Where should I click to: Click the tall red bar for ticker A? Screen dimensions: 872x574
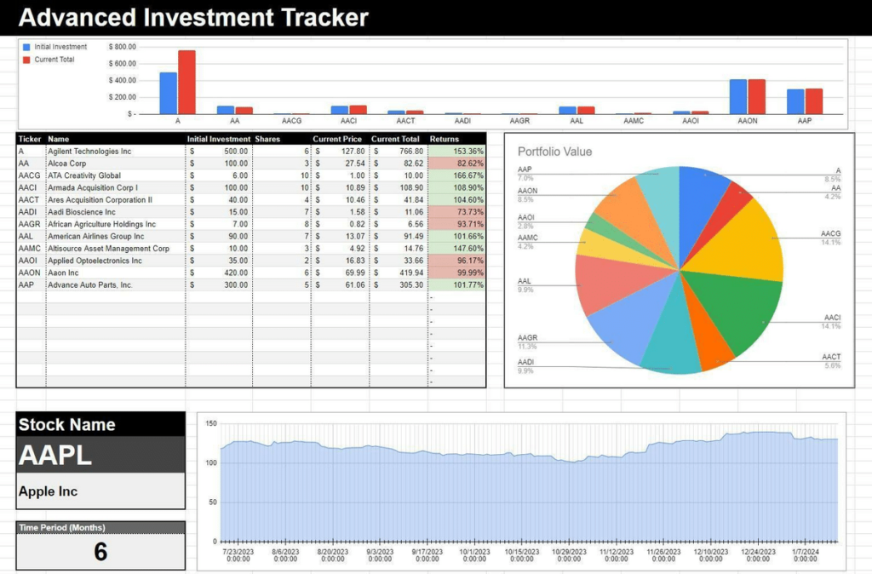[186, 83]
